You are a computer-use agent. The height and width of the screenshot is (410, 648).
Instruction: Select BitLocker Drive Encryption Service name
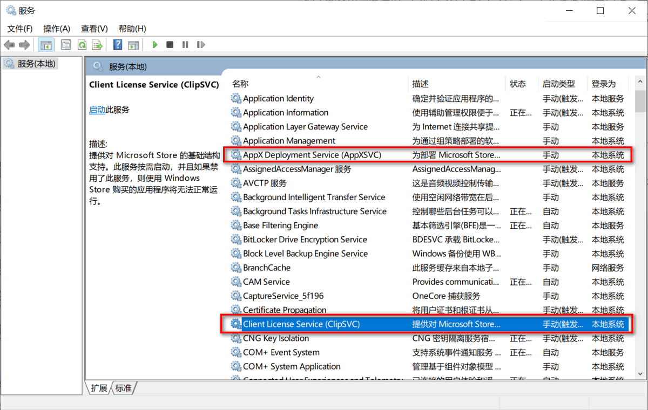(x=305, y=239)
